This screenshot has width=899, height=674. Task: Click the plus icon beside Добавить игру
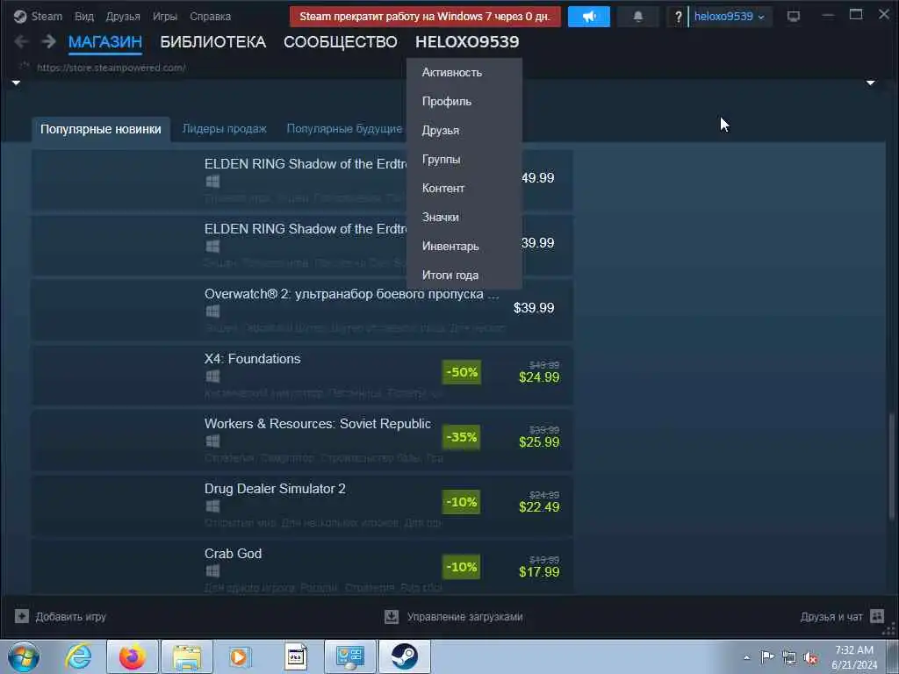[22, 616]
